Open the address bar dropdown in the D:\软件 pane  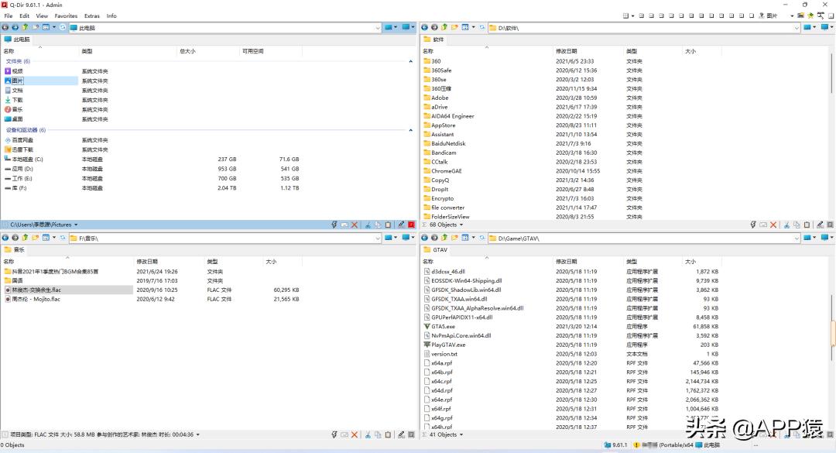point(797,28)
